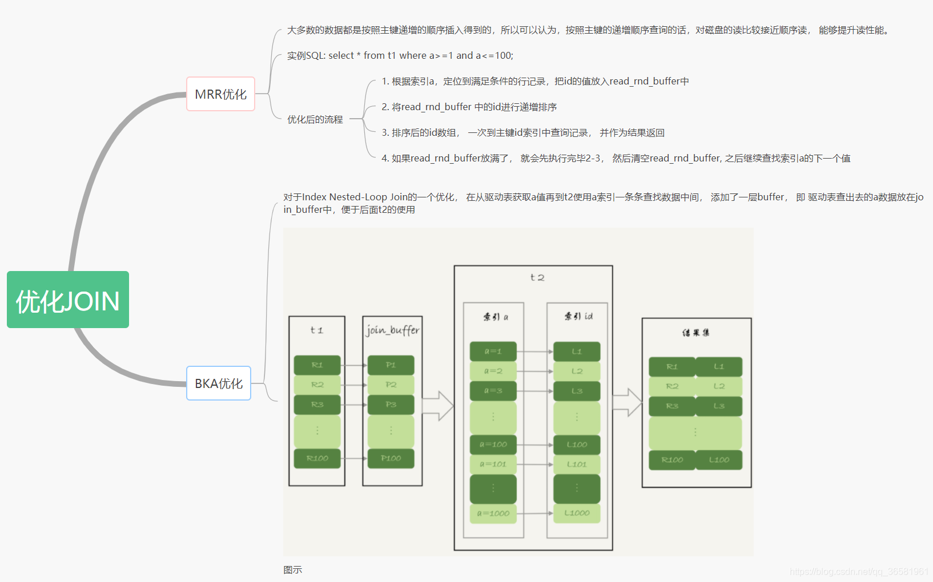Click the a=100 cell in 索引 a
This screenshot has height=582, width=933.
[x=493, y=444]
